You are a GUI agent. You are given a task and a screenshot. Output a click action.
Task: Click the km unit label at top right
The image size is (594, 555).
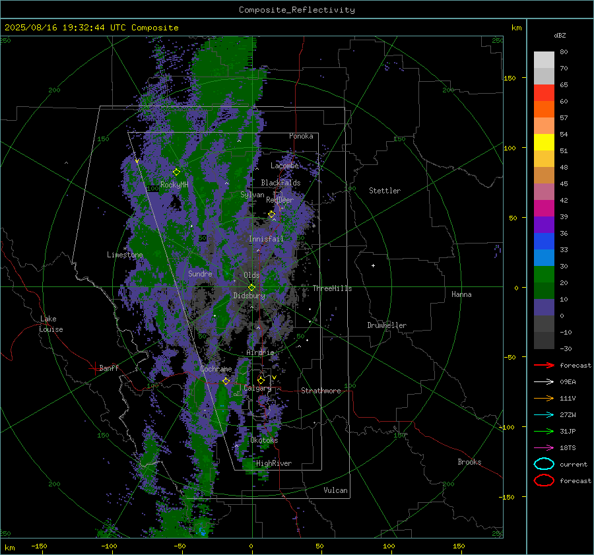coord(516,28)
